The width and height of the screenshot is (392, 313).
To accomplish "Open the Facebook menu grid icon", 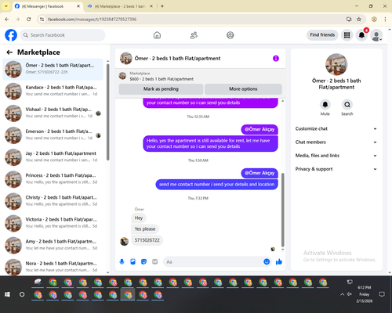I will 347,35.
